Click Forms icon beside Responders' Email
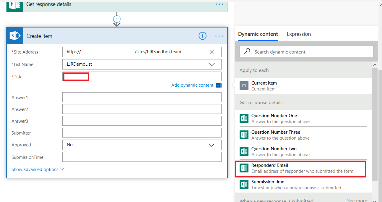The image size is (382, 202). 244,168
